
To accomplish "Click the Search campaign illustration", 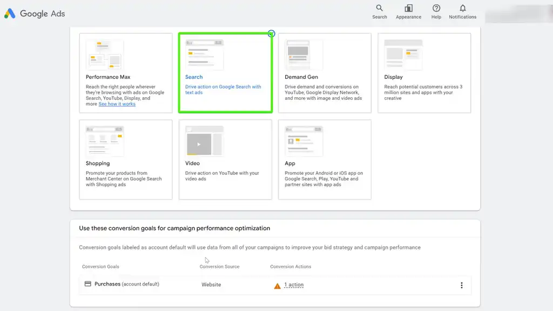I will pyautogui.click(x=204, y=55).
